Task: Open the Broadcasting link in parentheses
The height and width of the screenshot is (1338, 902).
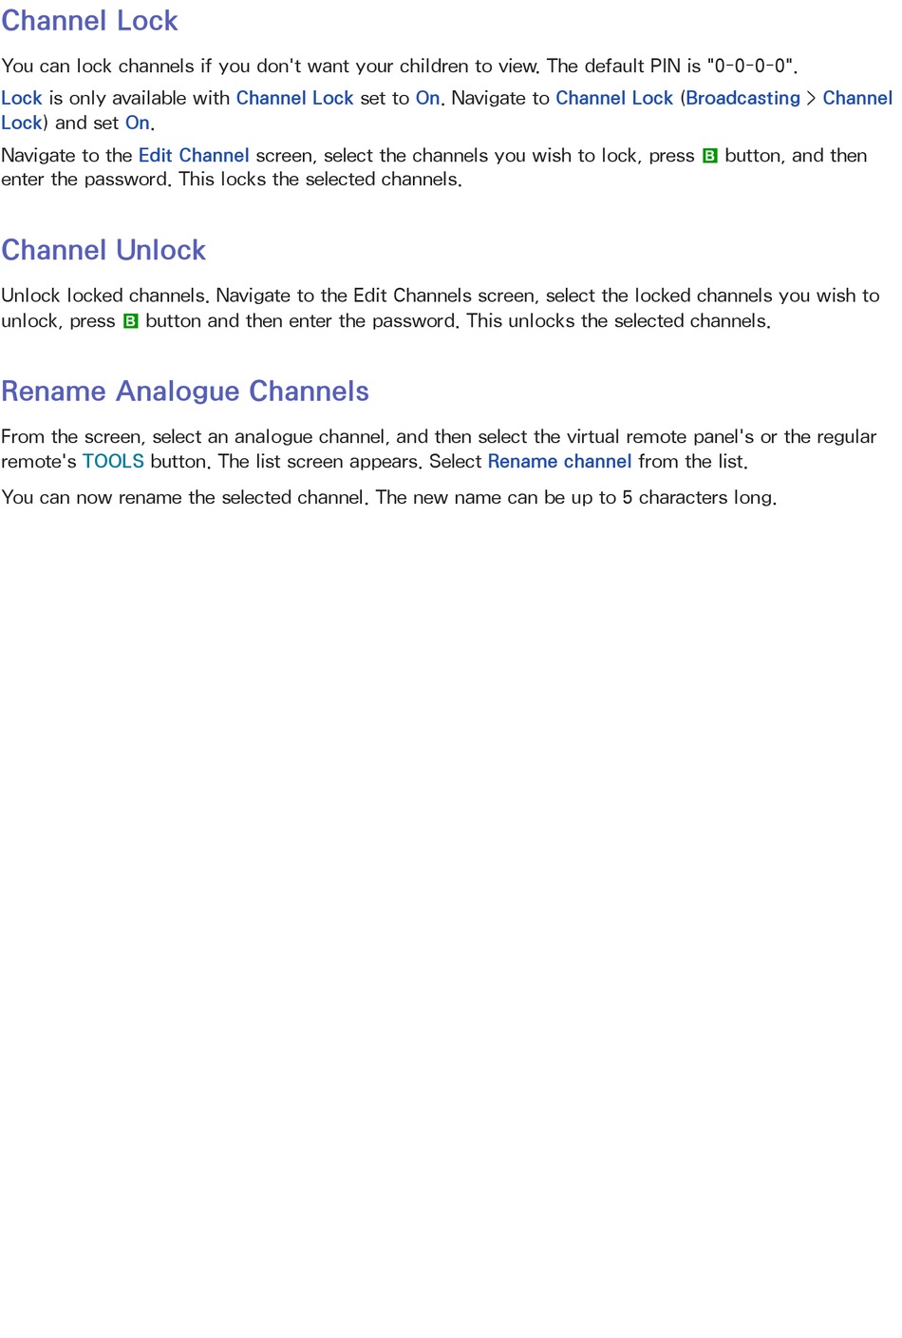Action: [x=742, y=98]
